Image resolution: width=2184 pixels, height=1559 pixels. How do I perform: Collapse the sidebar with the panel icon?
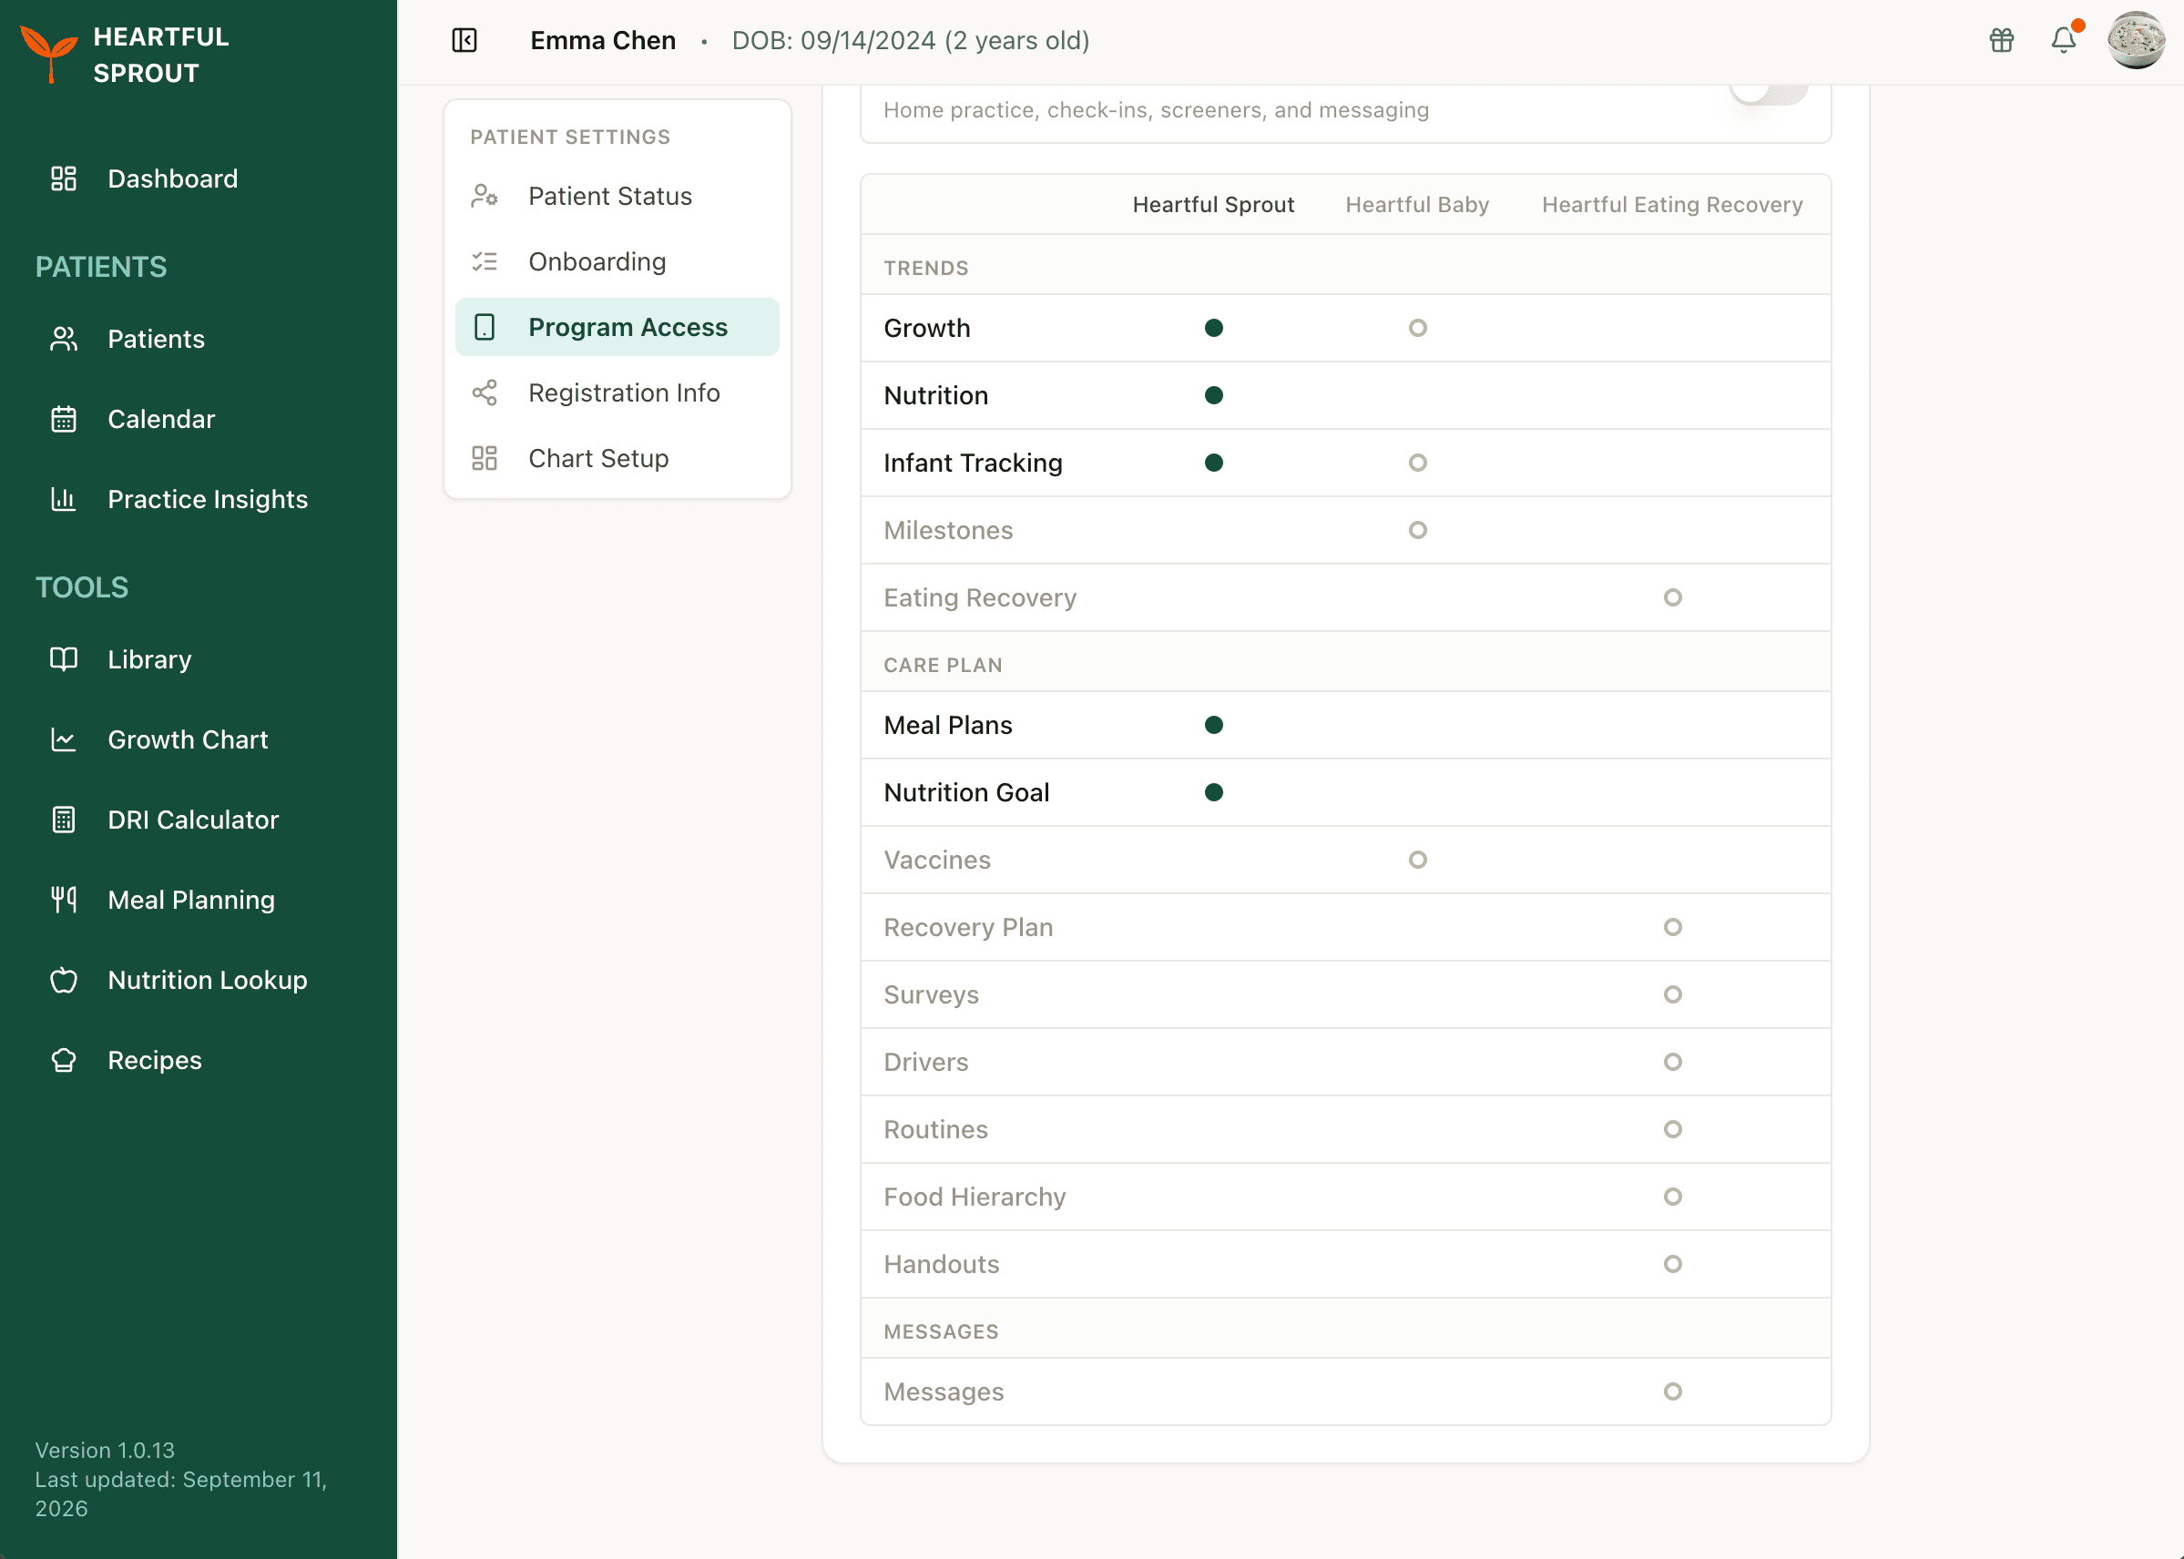pyautogui.click(x=464, y=40)
